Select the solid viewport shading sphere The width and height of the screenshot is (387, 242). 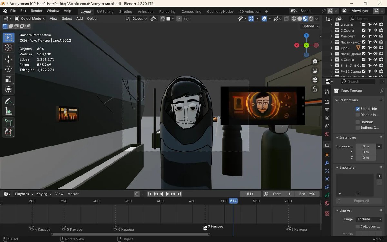pyautogui.click(x=300, y=19)
